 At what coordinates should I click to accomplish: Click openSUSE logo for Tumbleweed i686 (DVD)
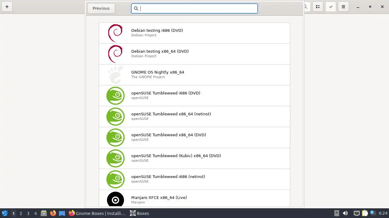point(115,96)
